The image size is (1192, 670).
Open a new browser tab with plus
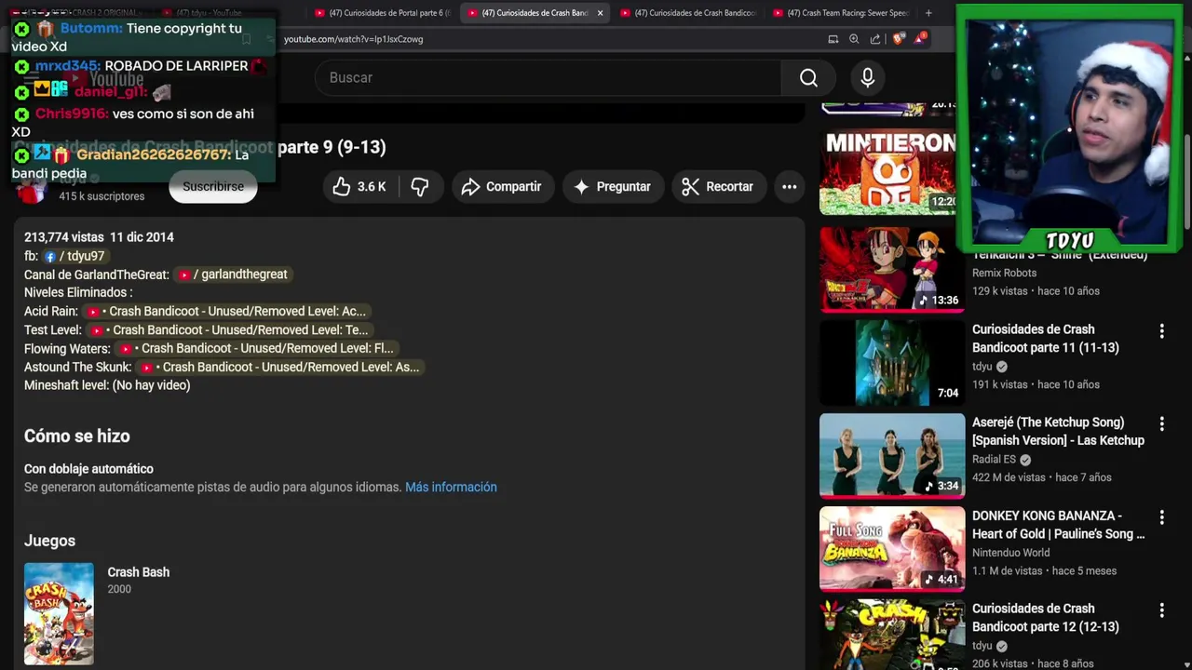pos(928,13)
